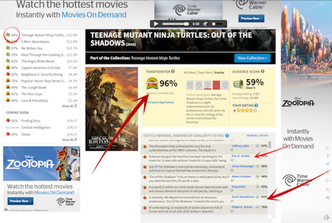Open View Collection for Ninja Turtles
Viewport: 332px width, 223px height.
tap(252, 58)
